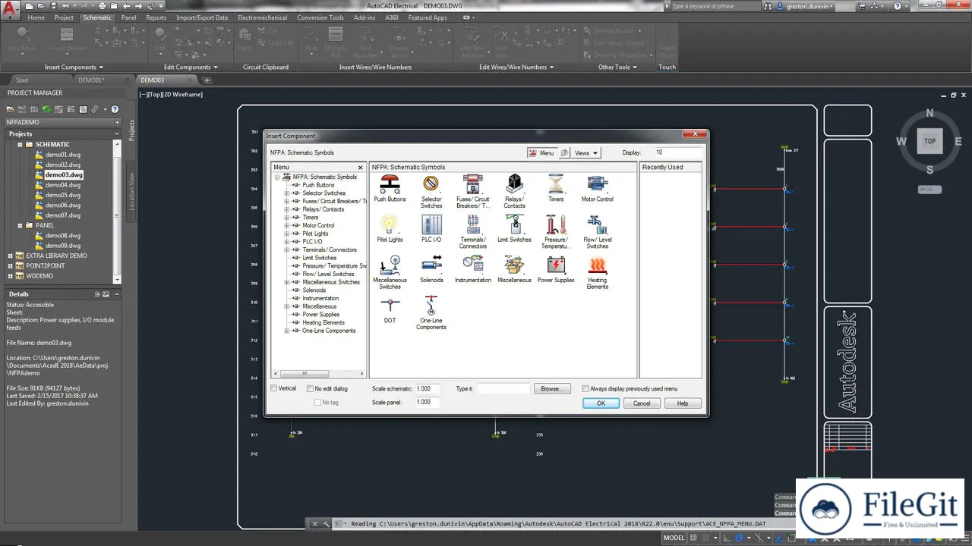Screen dimensions: 972x546
Task: Open the Miscellaneous boxes icon
Action: 514,265
